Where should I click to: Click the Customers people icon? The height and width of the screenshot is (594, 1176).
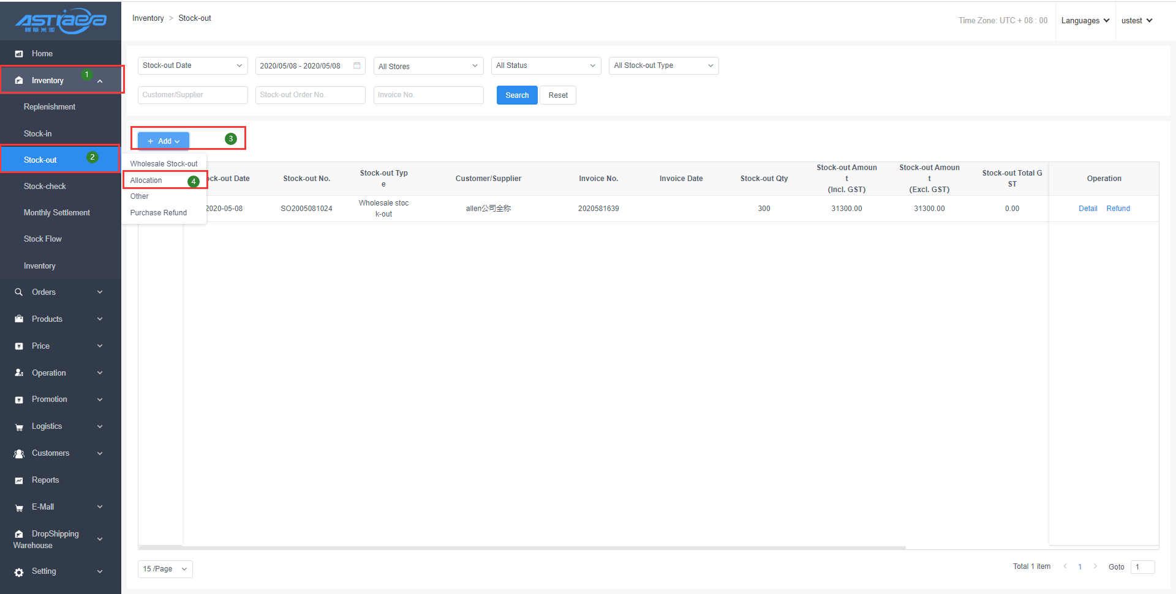tap(19, 454)
